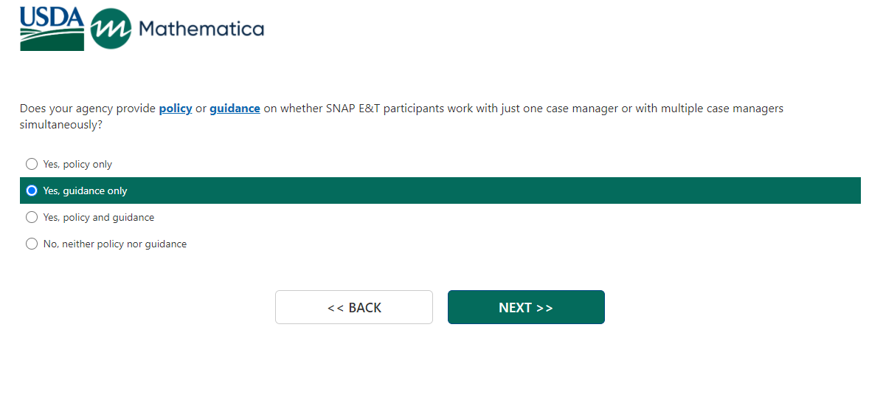
Task: Go back with the << BACK button
Action: pyautogui.click(x=354, y=307)
